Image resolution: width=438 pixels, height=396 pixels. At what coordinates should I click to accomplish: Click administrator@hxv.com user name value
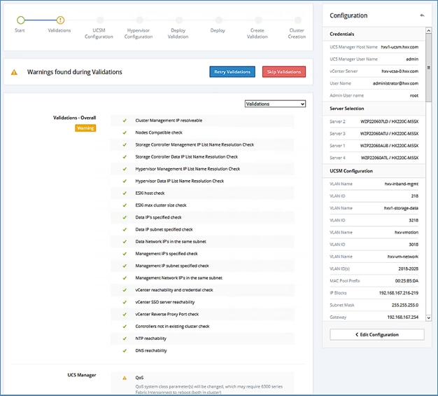(x=395, y=83)
